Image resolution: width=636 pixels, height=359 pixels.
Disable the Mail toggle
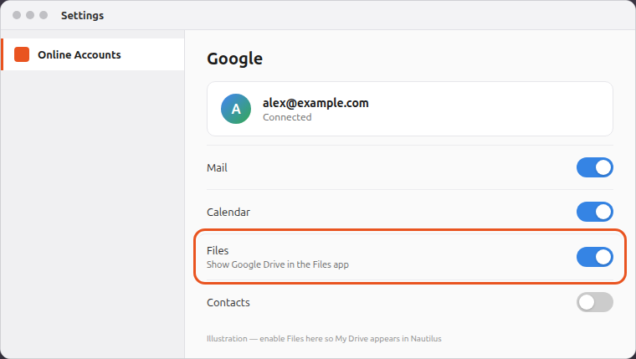tap(595, 167)
